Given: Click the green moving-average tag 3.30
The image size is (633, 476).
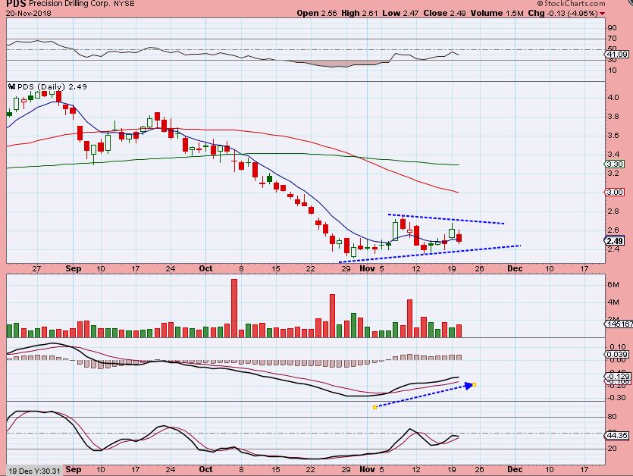Looking at the screenshot, I should pyautogui.click(x=615, y=164).
